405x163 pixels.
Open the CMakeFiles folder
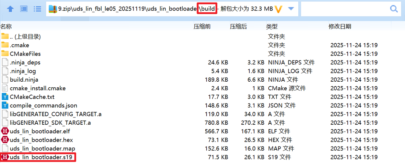25,54
